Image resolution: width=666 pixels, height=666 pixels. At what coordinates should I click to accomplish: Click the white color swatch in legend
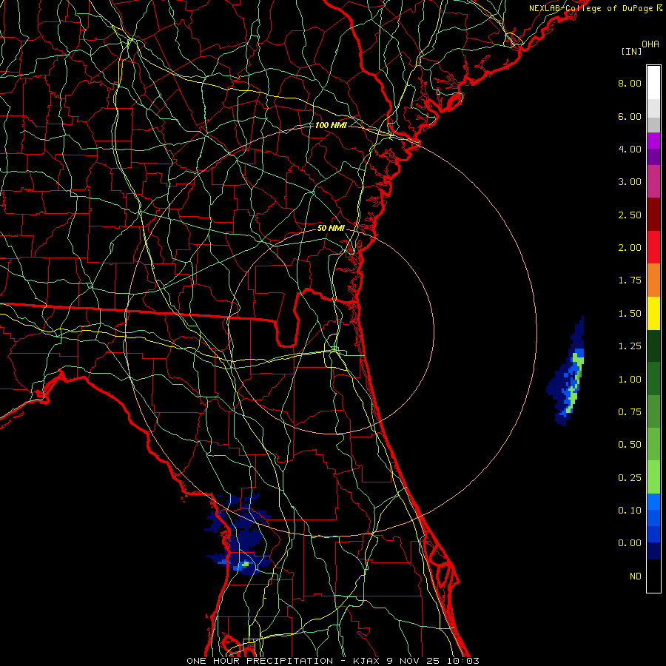point(653,83)
